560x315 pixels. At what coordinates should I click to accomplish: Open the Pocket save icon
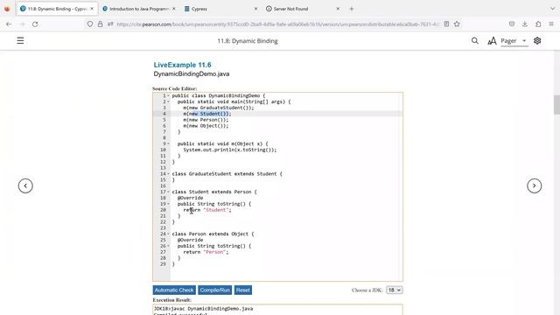(512, 24)
